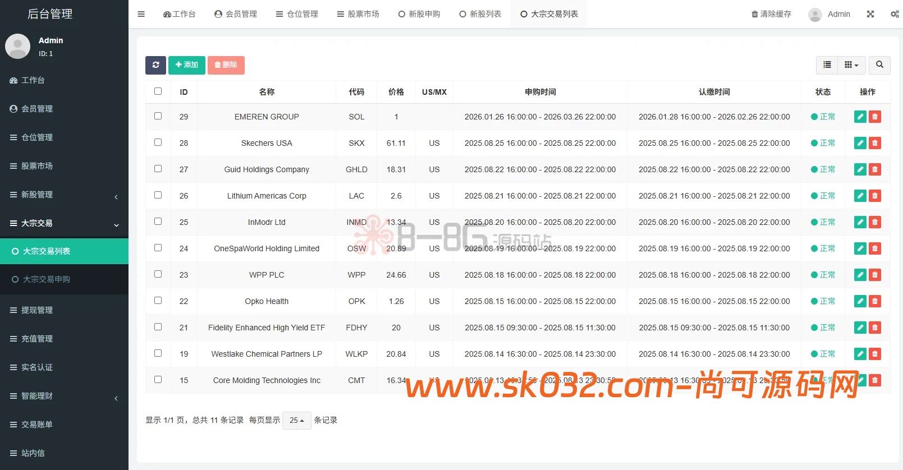Edit the WPP PLC row
The width and height of the screenshot is (903, 470).
(x=860, y=275)
